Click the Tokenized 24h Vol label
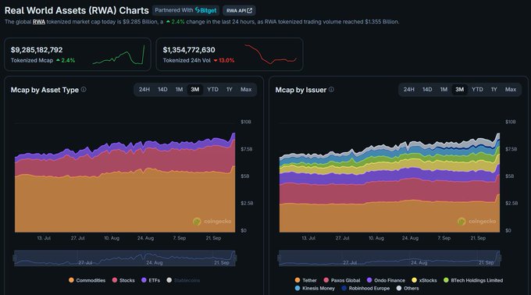 click(187, 61)
